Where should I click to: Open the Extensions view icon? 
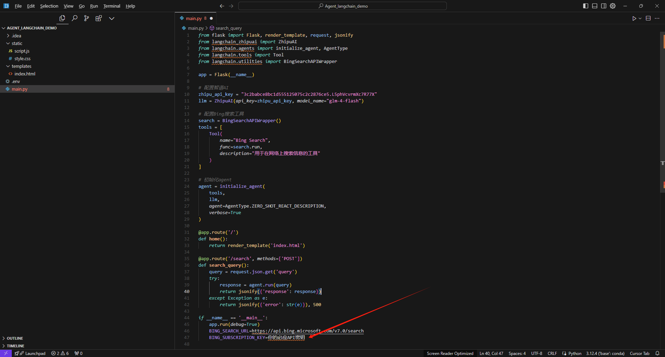(99, 18)
